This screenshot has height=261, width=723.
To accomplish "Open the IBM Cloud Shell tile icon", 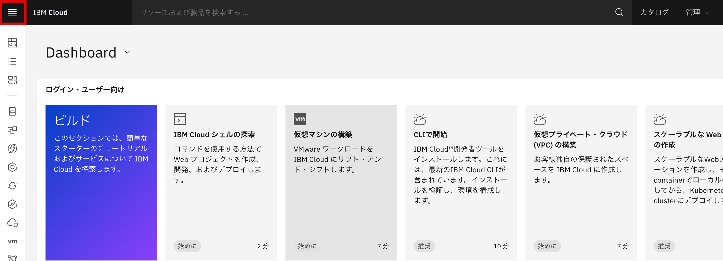I will (180, 118).
